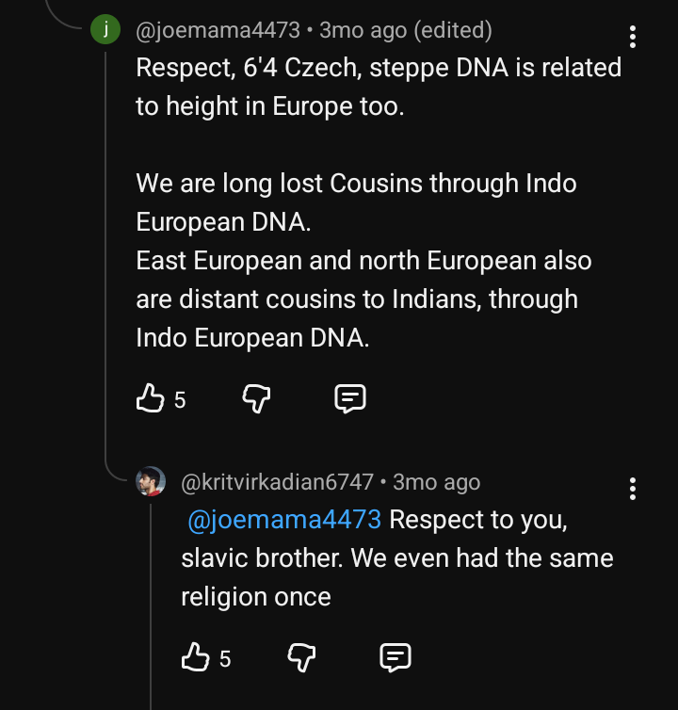Tap the 'slavic brother' reply text
Viewport: 678px width, 710px height.
[396, 558]
